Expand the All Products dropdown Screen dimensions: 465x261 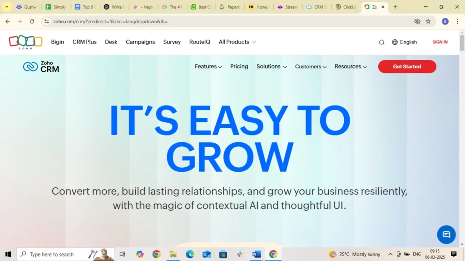(234, 42)
